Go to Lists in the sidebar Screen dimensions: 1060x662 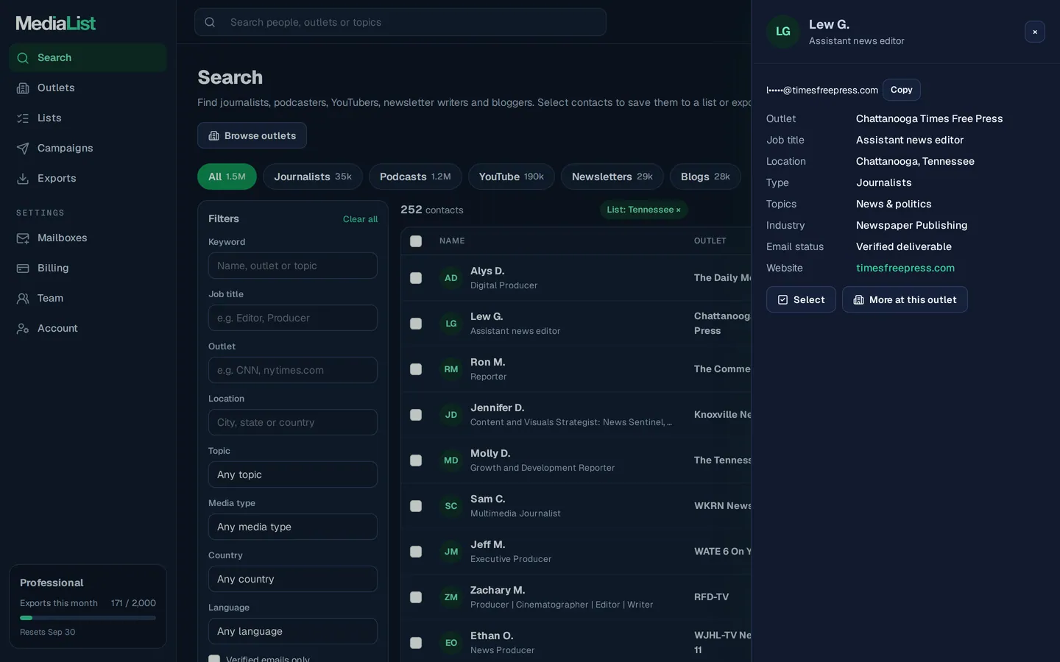(x=88, y=118)
